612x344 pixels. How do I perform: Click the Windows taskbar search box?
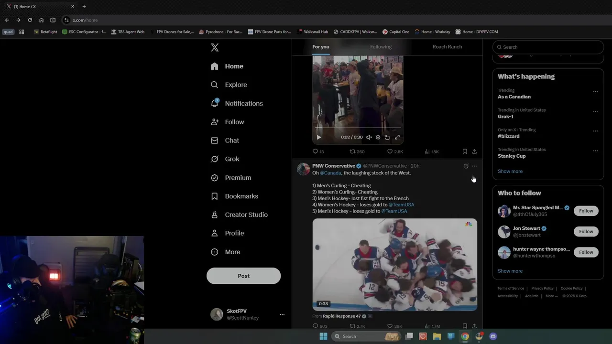point(366,336)
